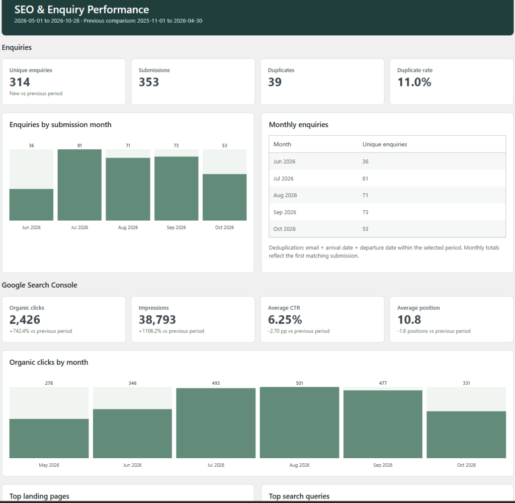Click the Oct 2026 table row

coord(387,229)
